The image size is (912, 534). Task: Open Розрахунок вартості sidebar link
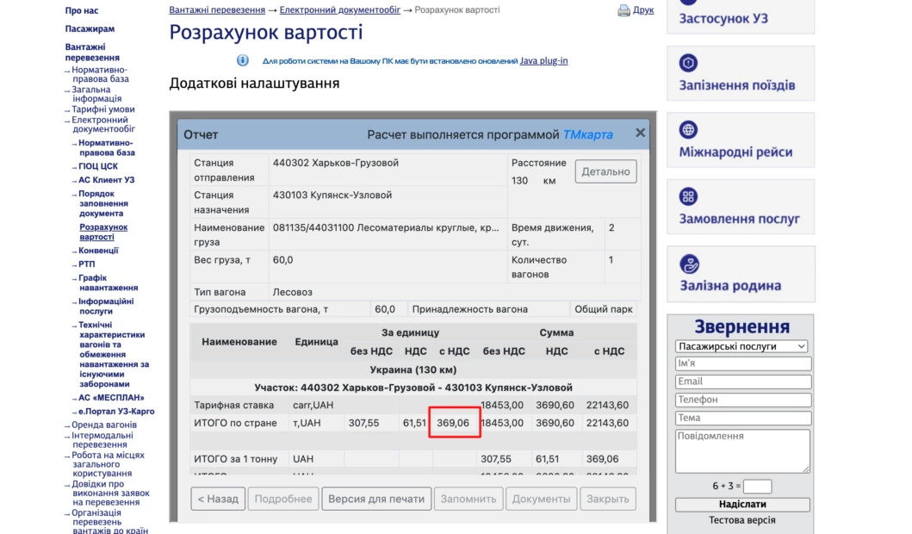[103, 232]
